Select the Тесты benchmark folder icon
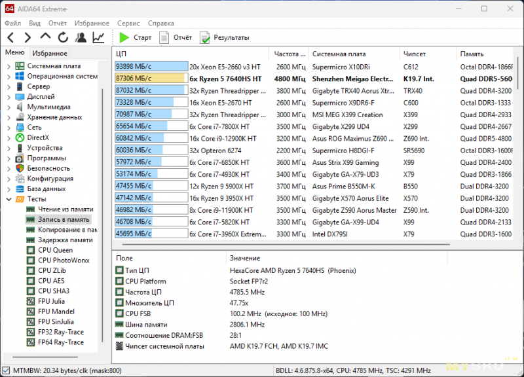The width and height of the screenshot is (524, 377). click(20, 199)
